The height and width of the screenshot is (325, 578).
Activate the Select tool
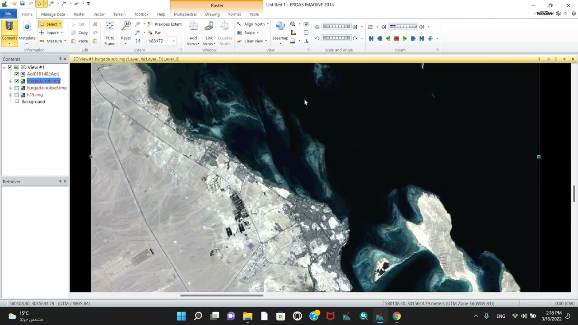49,24
